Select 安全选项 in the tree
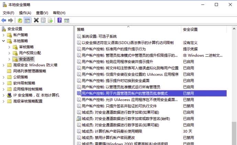 tap(26, 59)
